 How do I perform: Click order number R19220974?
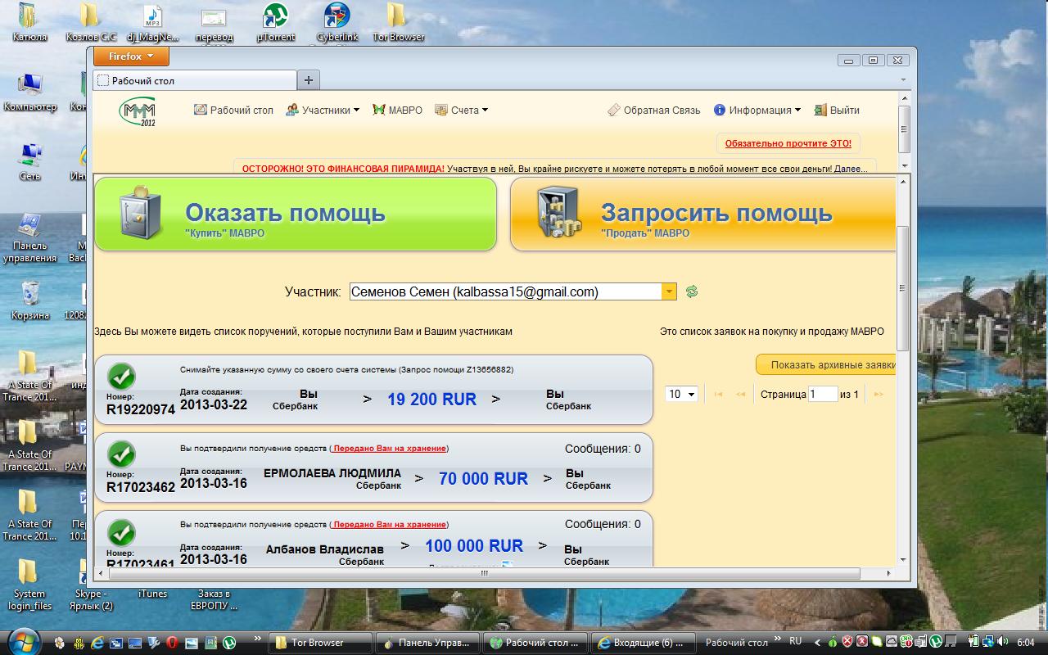[x=141, y=409]
